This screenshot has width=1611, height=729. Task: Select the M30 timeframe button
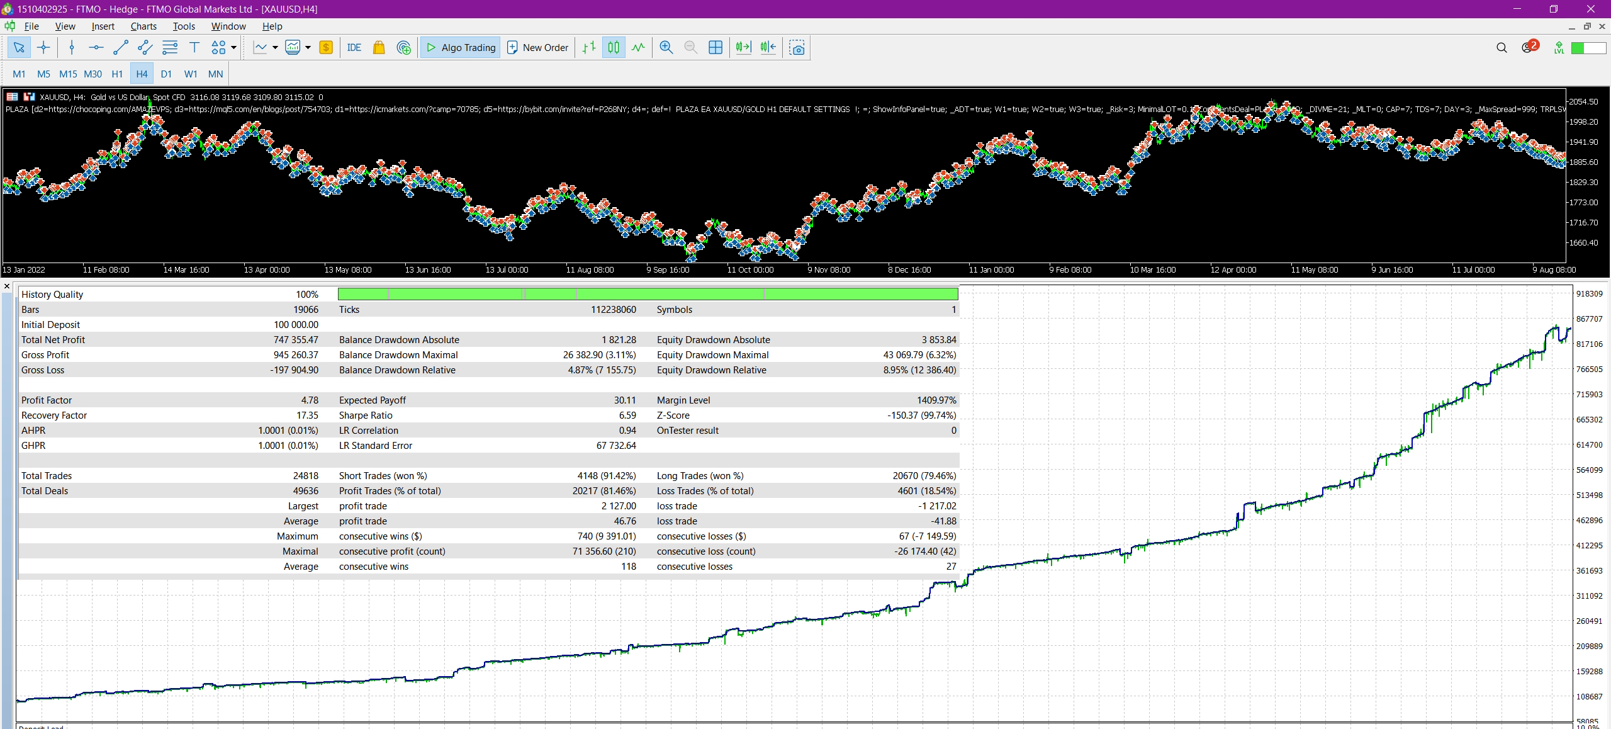tap(93, 74)
